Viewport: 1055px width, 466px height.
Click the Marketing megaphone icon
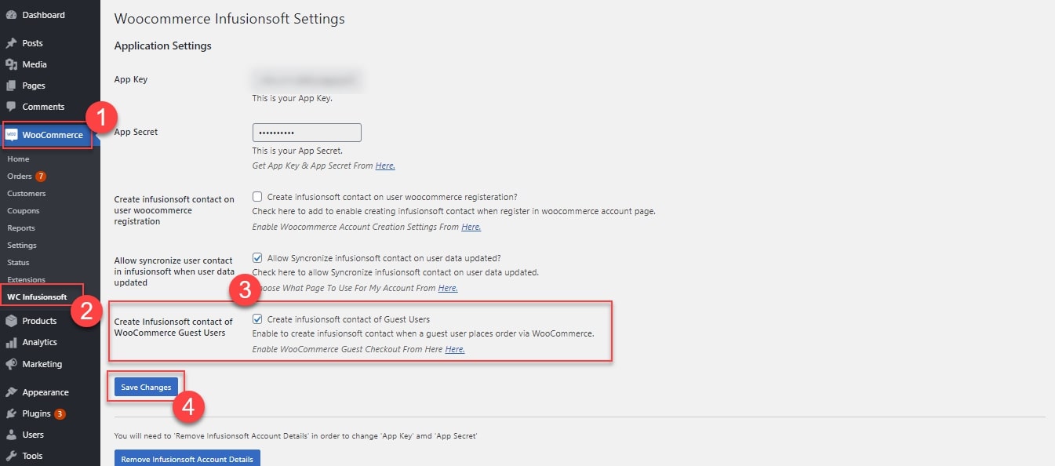point(11,364)
